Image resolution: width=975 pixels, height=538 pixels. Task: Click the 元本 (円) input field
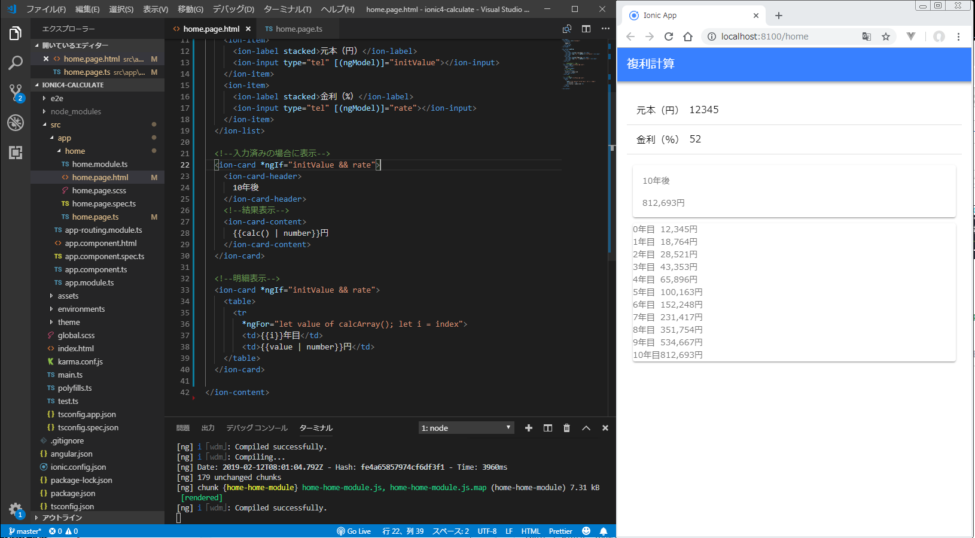819,110
